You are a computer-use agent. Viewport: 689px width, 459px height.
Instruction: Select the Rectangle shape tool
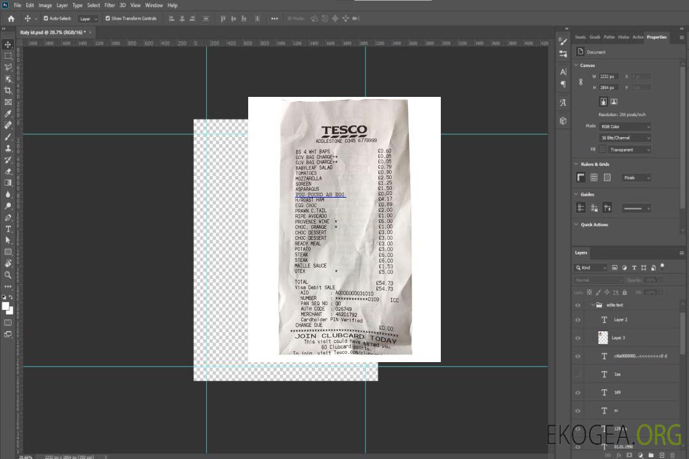tap(8, 252)
